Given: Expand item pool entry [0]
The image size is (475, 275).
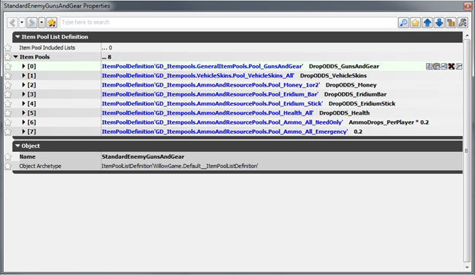Looking at the screenshot, I should [24, 66].
